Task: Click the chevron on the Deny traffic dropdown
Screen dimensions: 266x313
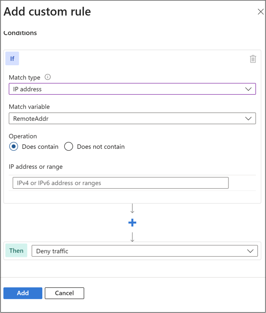Action: point(250,251)
